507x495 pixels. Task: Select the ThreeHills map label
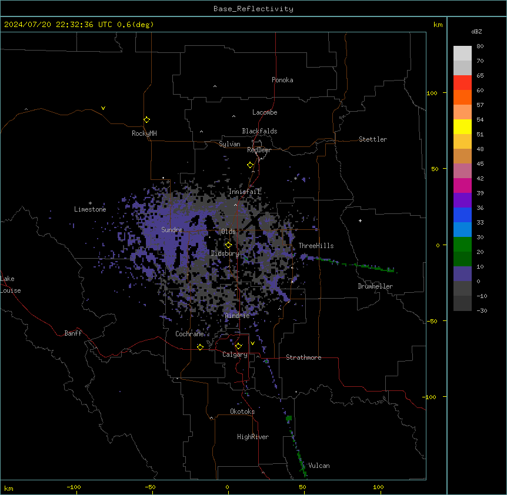pyautogui.click(x=316, y=246)
